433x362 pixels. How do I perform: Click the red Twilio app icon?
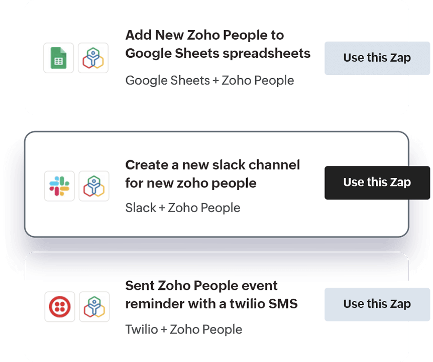[60, 307]
